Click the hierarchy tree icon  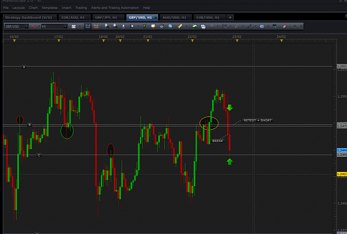coord(295,26)
